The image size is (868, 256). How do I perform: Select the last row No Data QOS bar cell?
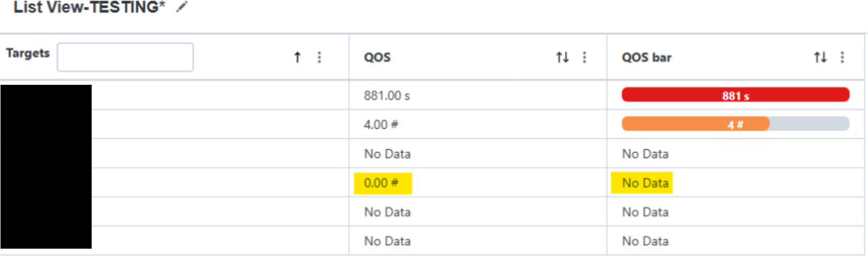tap(645, 241)
